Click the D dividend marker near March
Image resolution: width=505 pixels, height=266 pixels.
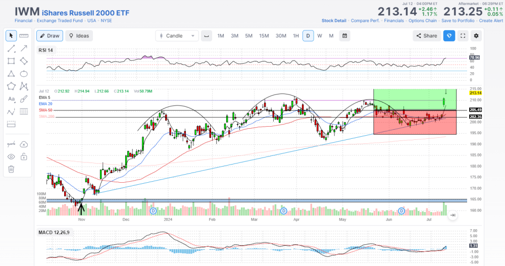click(284, 210)
